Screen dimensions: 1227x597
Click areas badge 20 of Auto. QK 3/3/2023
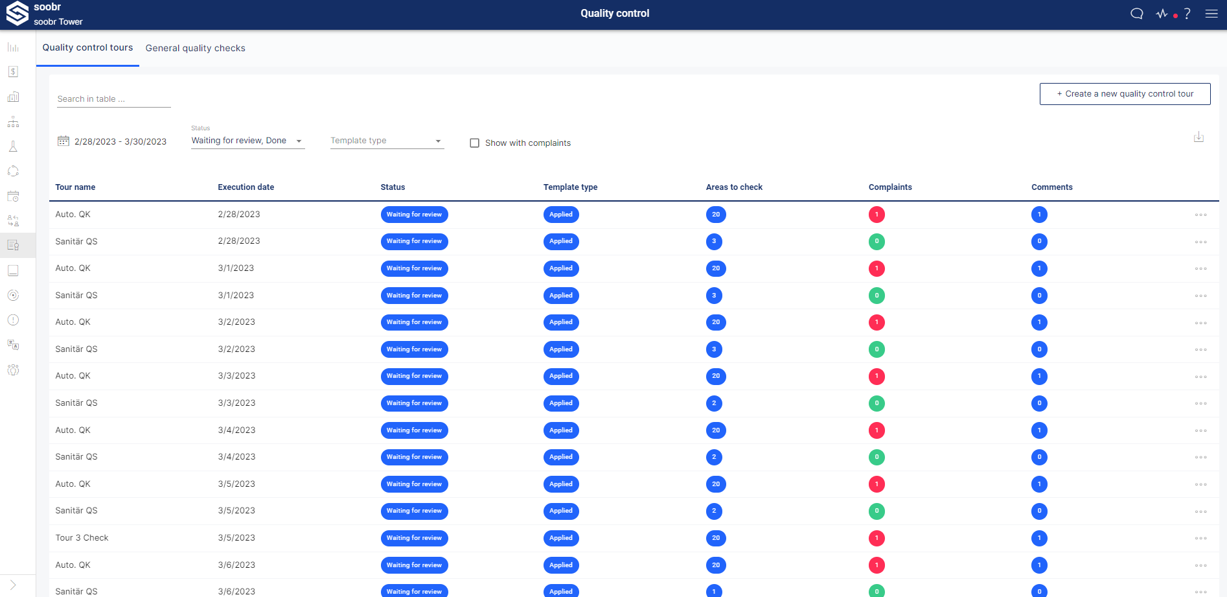click(716, 376)
